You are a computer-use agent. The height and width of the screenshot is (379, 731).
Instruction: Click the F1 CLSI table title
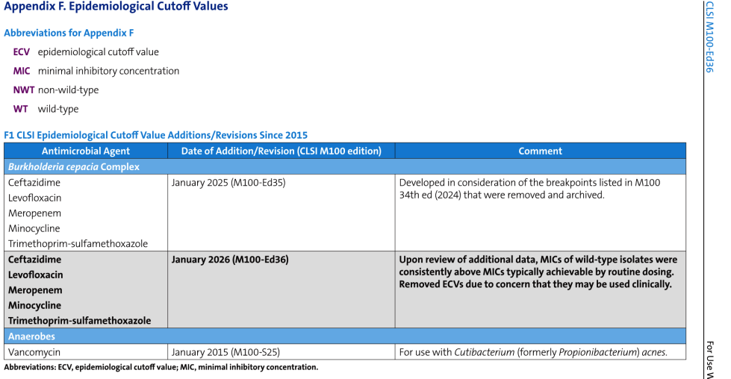[x=155, y=135]
